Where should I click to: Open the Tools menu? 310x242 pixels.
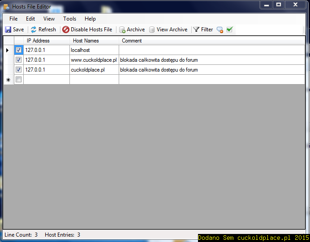pos(69,19)
